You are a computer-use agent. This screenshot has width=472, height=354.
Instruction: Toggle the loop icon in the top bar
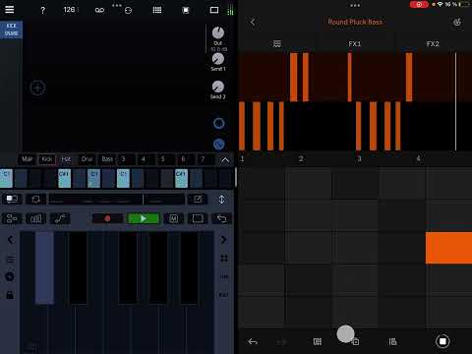pyautogui.click(x=99, y=10)
